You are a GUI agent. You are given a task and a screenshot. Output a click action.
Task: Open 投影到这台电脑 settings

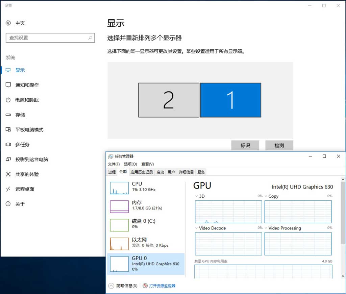pos(32,159)
